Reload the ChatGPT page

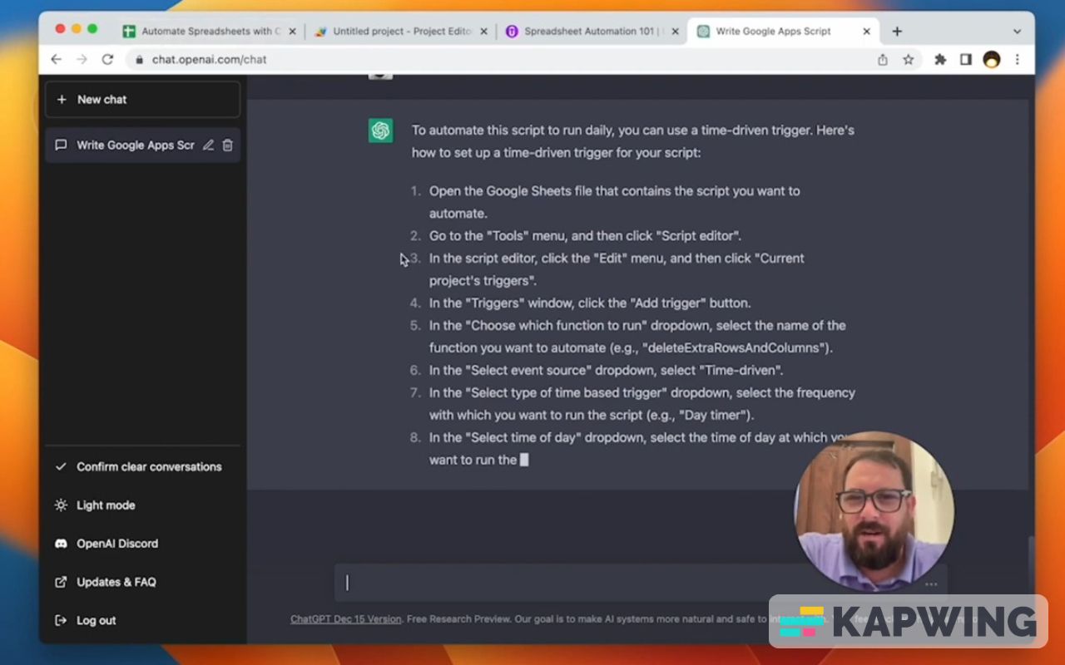[107, 59]
